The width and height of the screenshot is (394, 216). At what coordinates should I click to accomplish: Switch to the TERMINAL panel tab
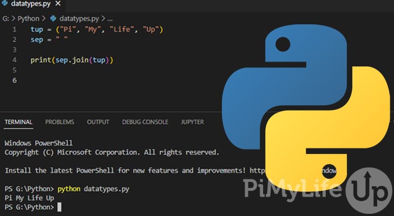pos(18,122)
